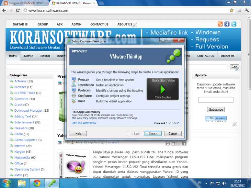The height and width of the screenshot is (188, 251).
Task: Open DAFTAR ISI in the top menu
Action: [20, 24]
